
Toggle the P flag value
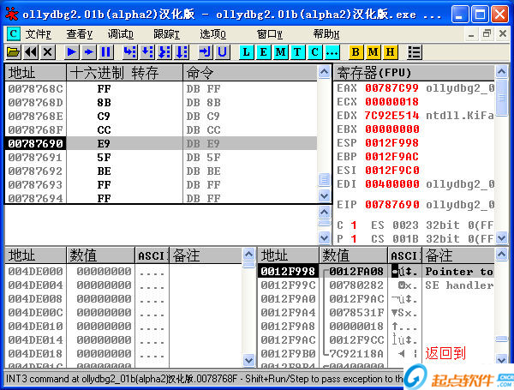point(353,239)
